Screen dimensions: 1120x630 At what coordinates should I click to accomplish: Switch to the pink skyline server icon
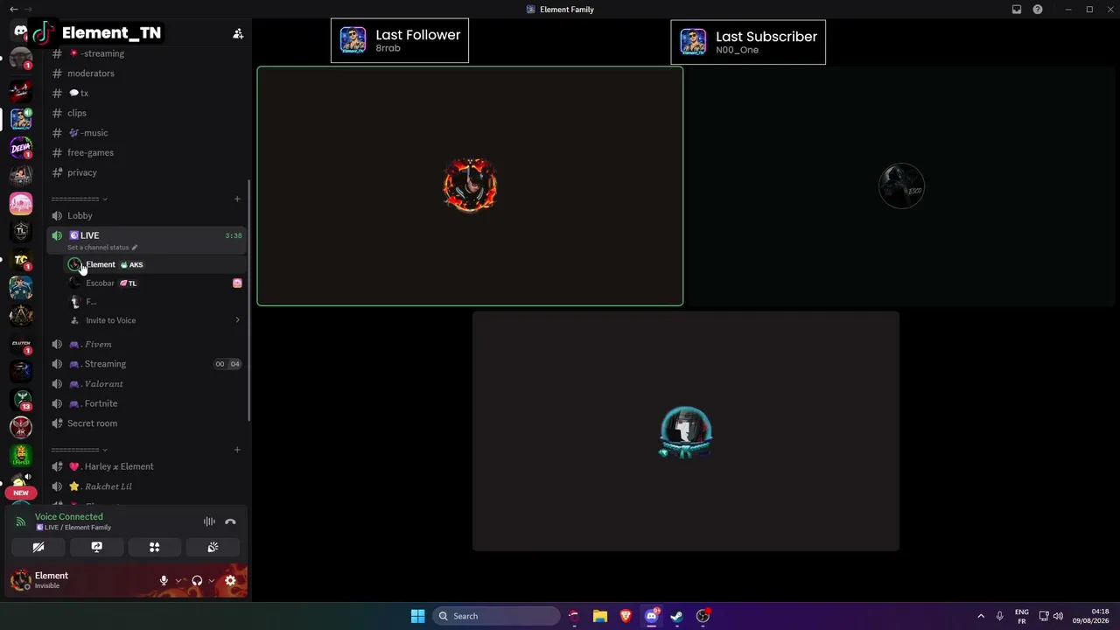21,203
